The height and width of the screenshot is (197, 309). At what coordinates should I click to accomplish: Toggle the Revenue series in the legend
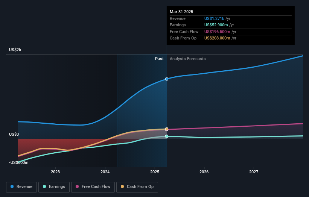click(21, 187)
